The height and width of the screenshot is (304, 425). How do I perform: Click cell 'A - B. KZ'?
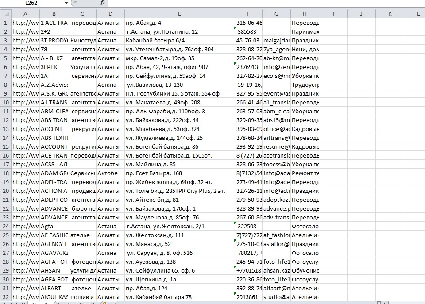54,58
